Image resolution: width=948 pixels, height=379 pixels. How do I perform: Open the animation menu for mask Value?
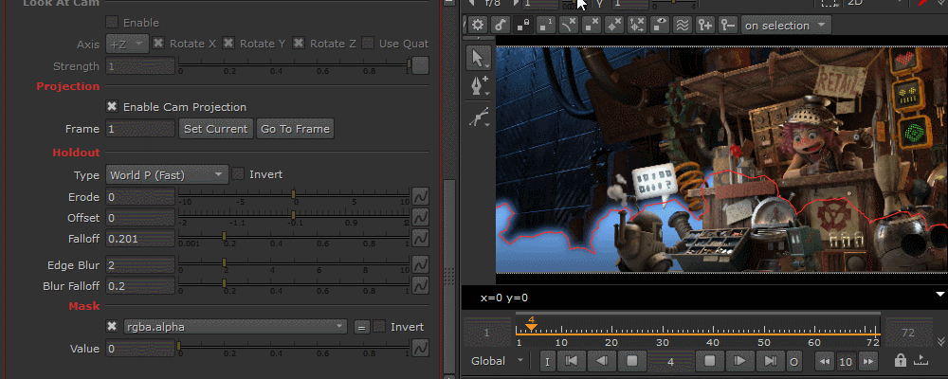coord(420,348)
